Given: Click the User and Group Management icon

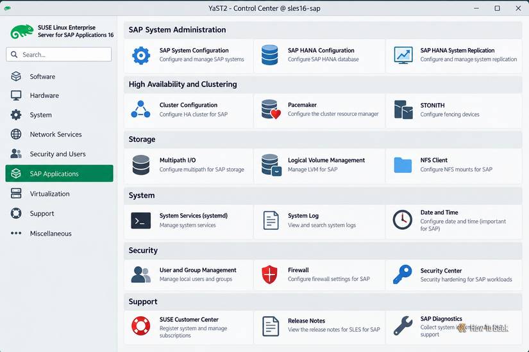Looking at the screenshot, I should pos(140,274).
